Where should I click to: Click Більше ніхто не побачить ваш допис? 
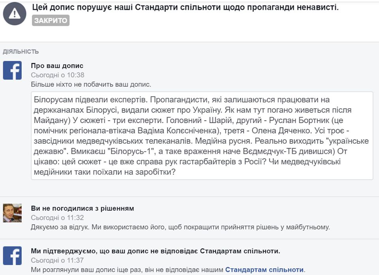pos(91,85)
